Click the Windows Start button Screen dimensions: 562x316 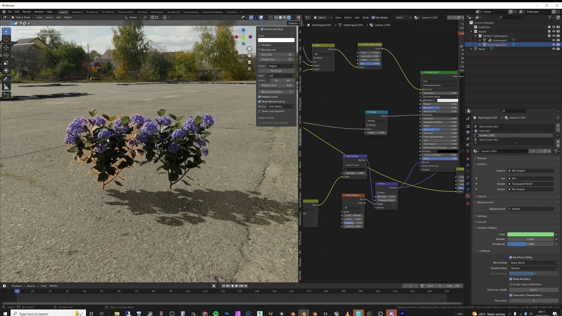5,314
